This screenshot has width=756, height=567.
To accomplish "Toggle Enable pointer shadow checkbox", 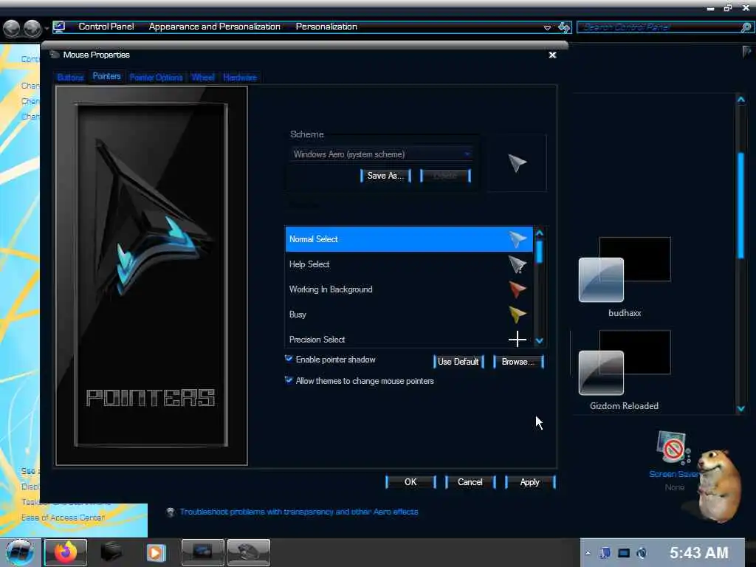I will pyautogui.click(x=289, y=359).
